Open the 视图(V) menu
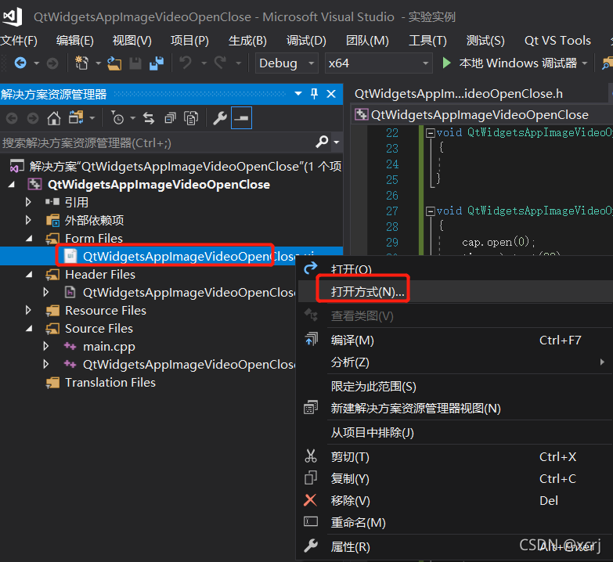The height and width of the screenshot is (562, 613). (x=132, y=41)
